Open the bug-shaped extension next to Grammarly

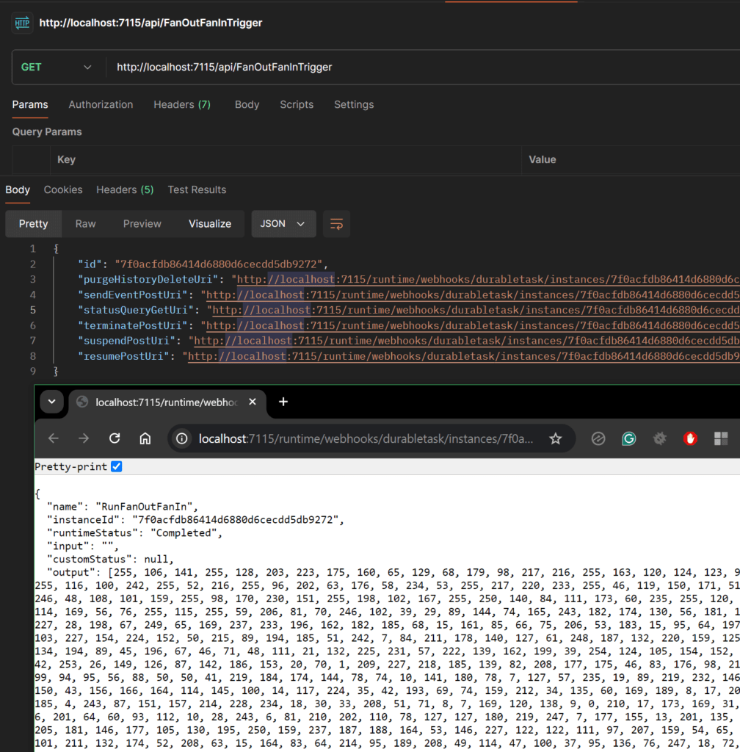point(659,438)
